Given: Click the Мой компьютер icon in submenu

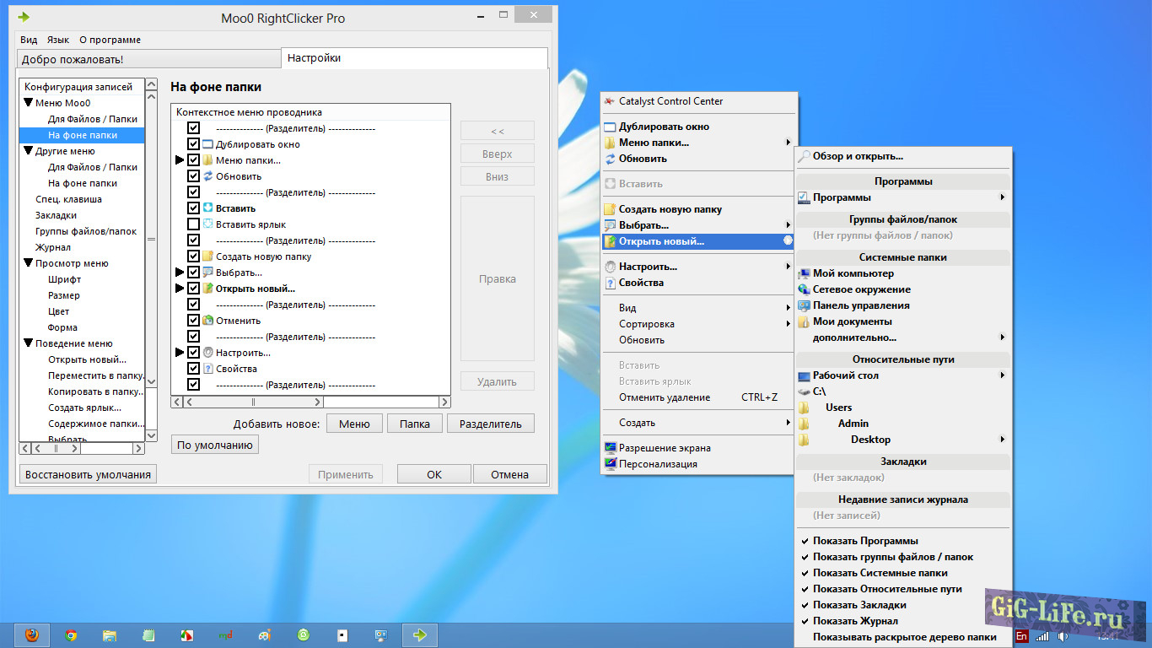Looking at the screenshot, I should pyautogui.click(x=804, y=273).
